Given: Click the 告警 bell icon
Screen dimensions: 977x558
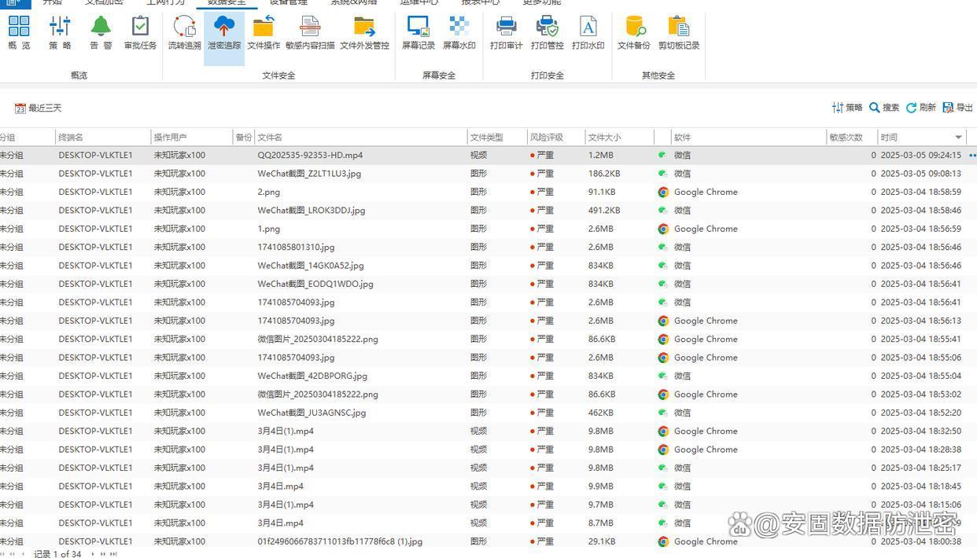Looking at the screenshot, I should pos(101,32).
